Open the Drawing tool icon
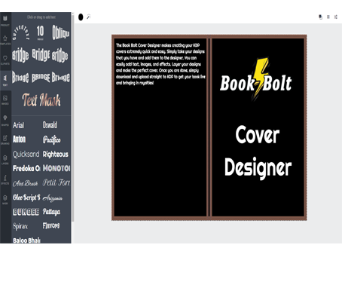The height and width of the screenshot is (297, 342). 5,139
